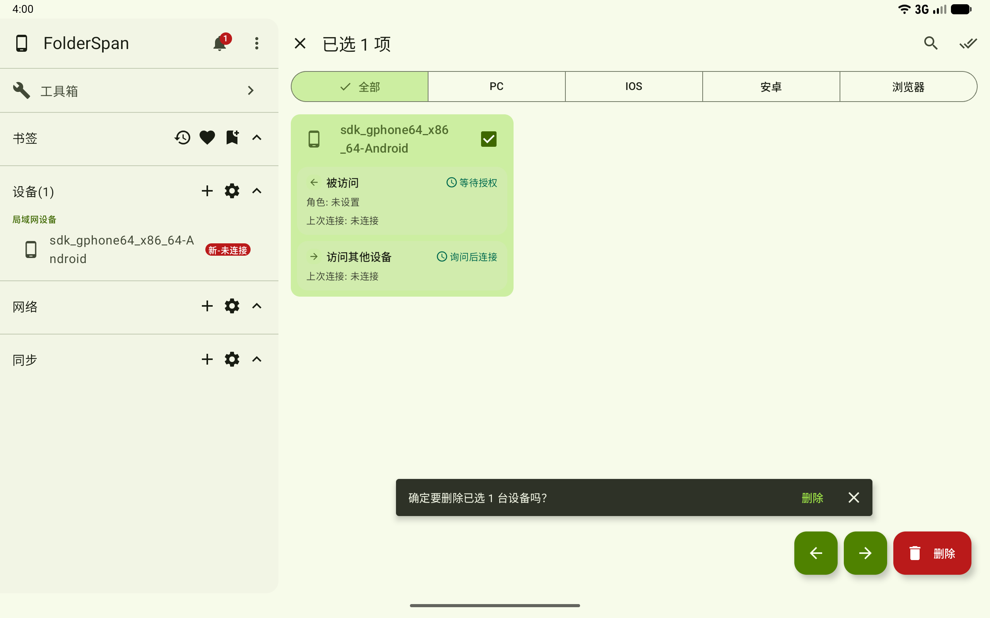Add a new 同步 task
The height and width of the screenshot is (618, 990).
pos(207,359)
